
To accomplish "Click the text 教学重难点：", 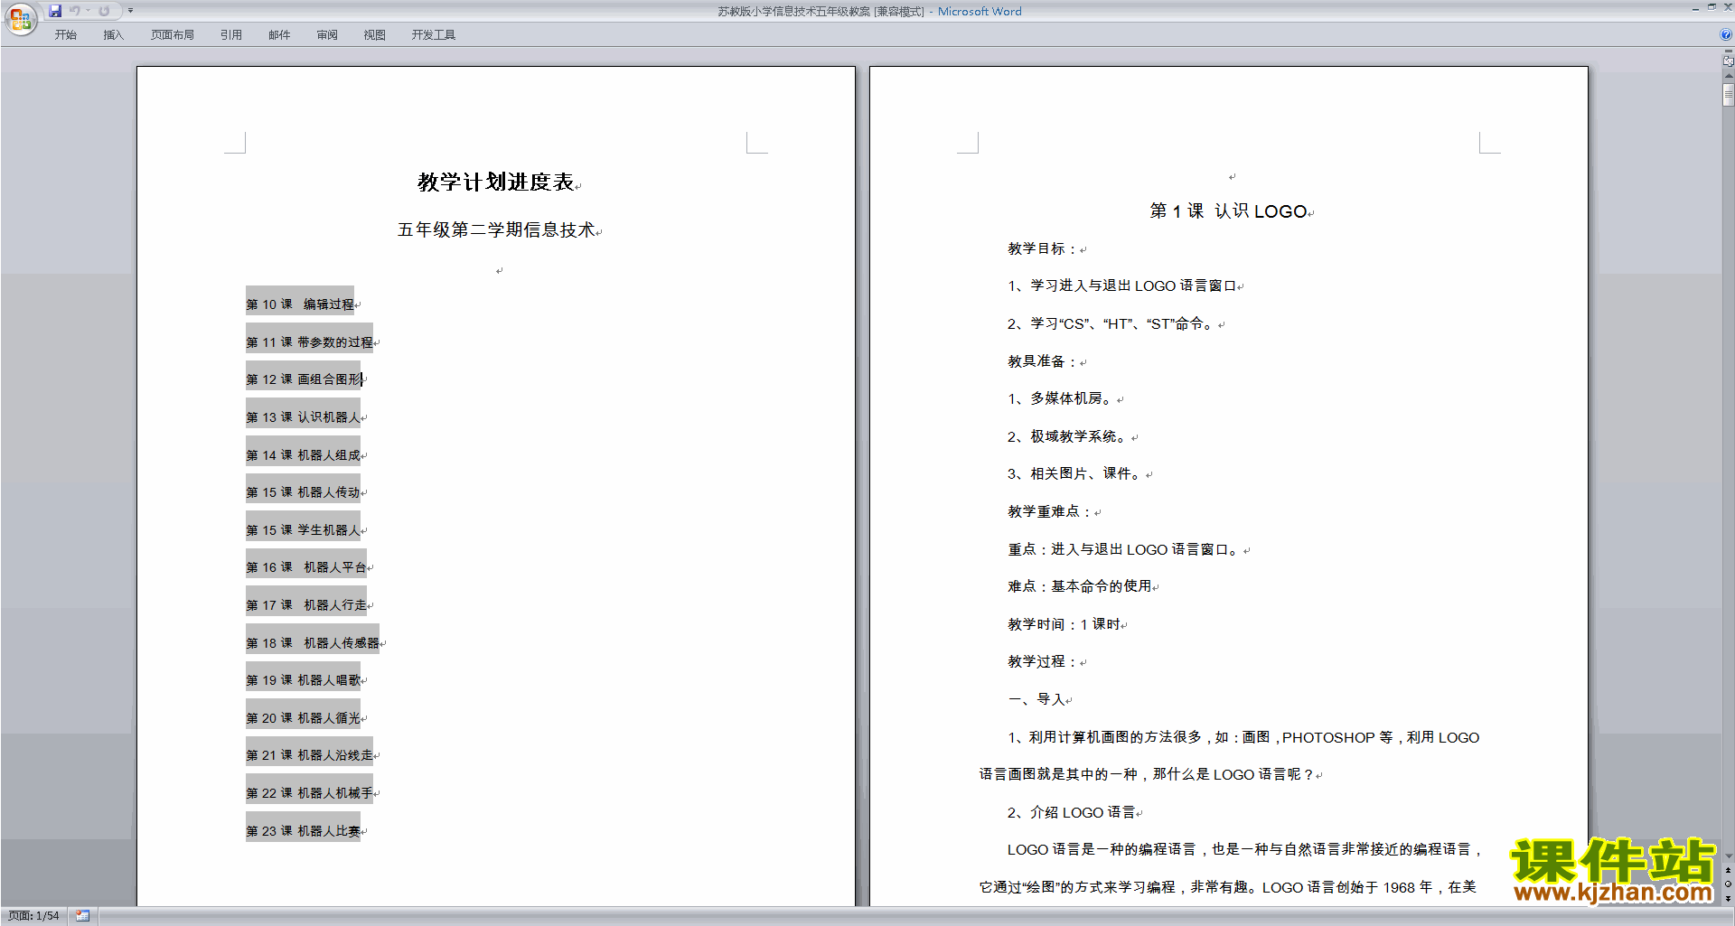I will [x=1050, y=511].
